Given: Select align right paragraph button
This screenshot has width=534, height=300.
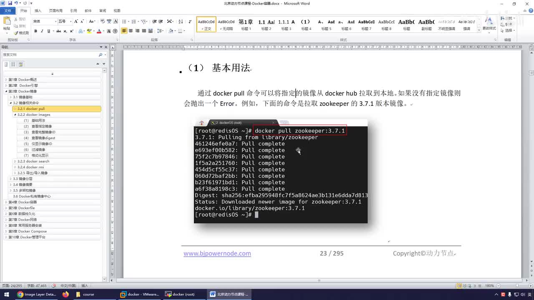Looking at the screenshot, I should [138, 31].
